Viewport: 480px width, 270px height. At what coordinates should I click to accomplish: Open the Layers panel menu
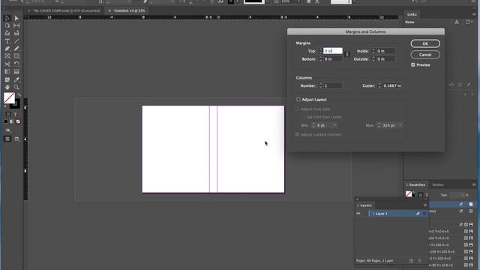425,205
